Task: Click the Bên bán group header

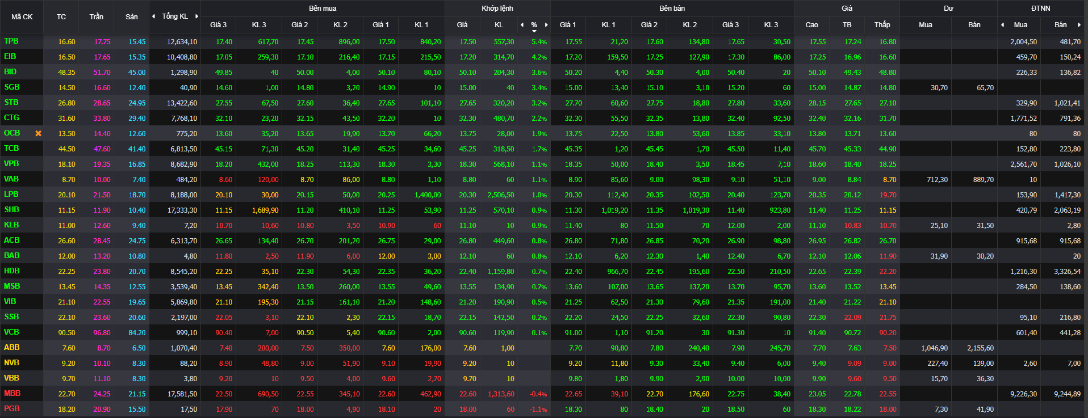Action: coord(672,9)
